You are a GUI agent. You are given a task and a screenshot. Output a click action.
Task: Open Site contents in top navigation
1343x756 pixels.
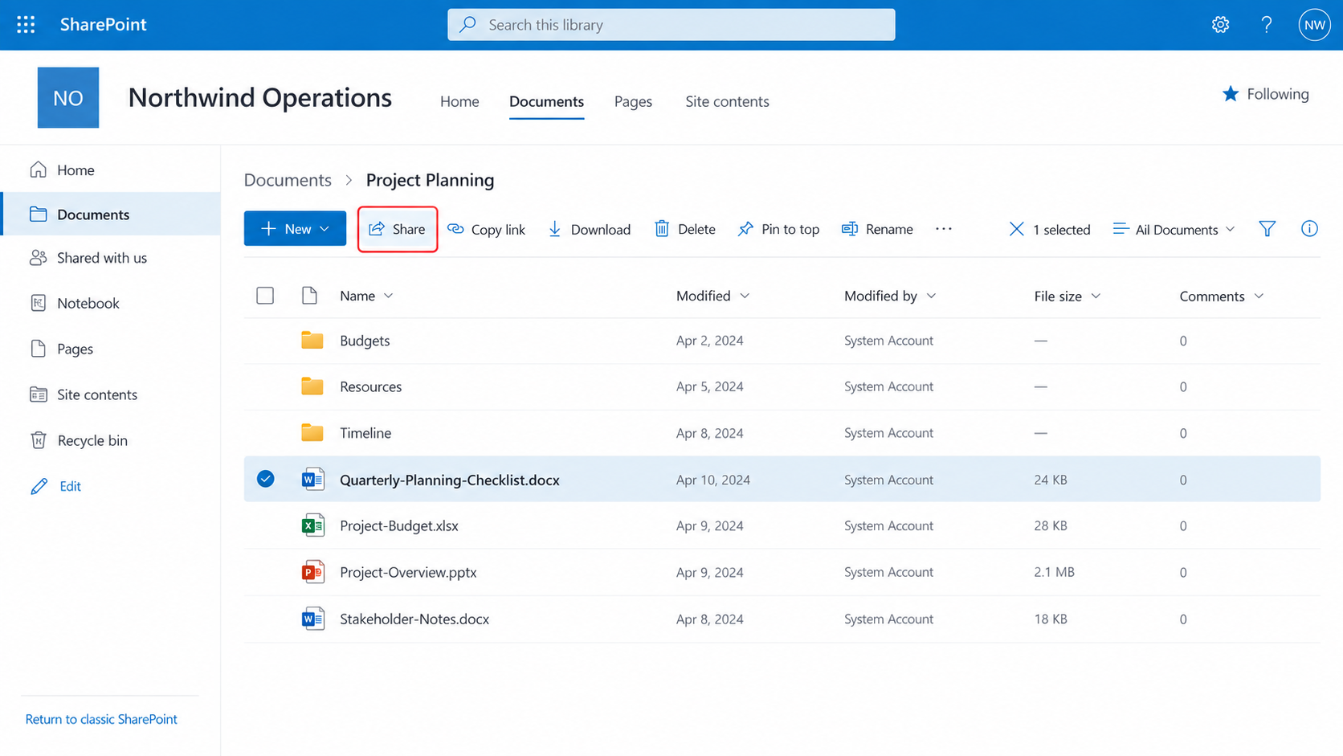(727, 101)
